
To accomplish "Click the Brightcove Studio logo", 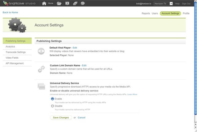I will click(x=19, y=3).
